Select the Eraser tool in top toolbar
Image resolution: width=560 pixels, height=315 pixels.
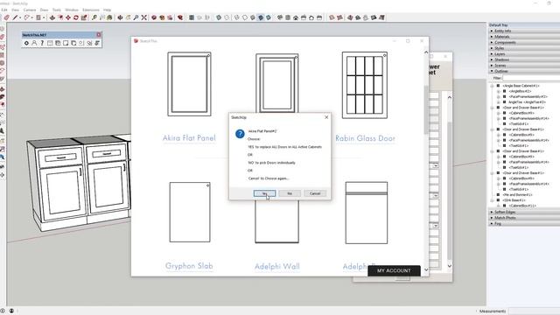point(6,17)
